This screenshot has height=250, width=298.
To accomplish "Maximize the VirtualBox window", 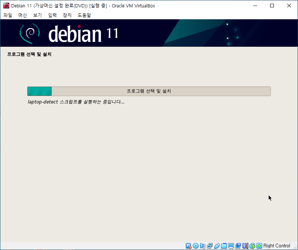I will pyautogui.click(x=272, y=6).
